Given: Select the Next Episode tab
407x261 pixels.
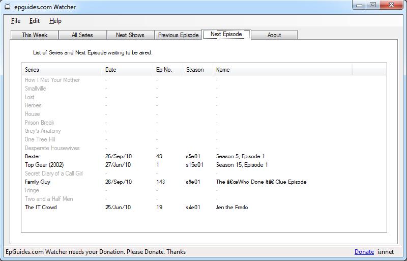Looking at the screenshot, I should click(x=226, y=34).
